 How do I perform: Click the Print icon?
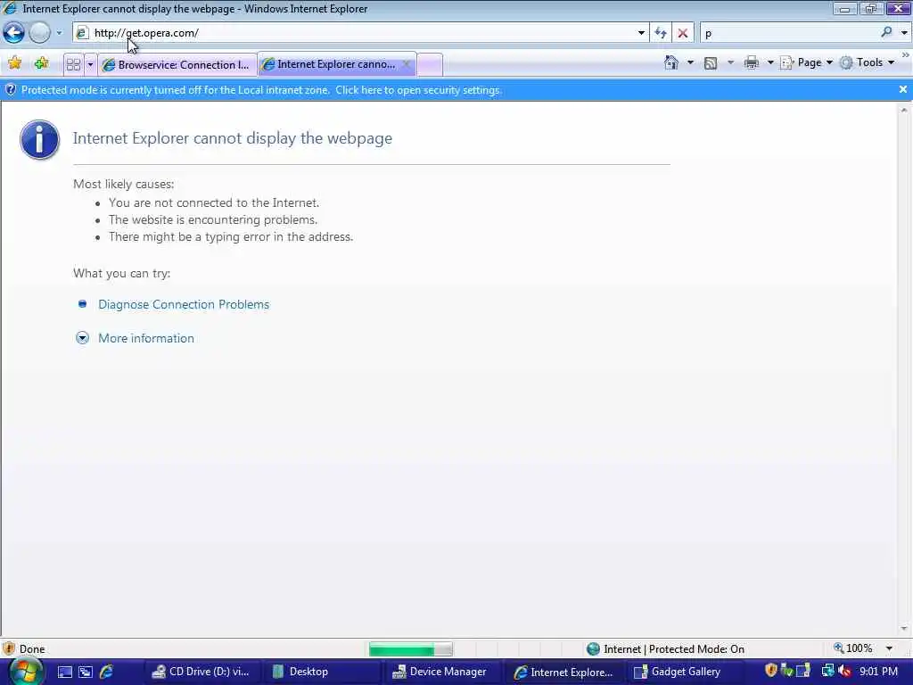coord(751,62)
